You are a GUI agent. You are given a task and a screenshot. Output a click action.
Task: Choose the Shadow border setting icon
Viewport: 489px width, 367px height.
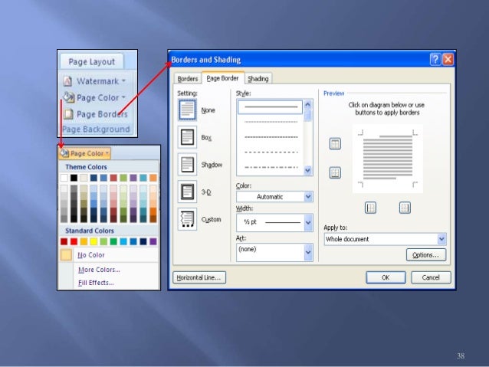tap(187, 164)
